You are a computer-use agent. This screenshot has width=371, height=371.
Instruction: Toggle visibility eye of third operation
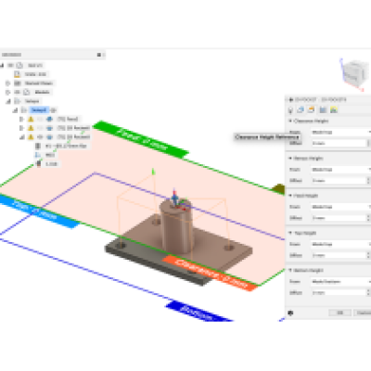[40, 137]
